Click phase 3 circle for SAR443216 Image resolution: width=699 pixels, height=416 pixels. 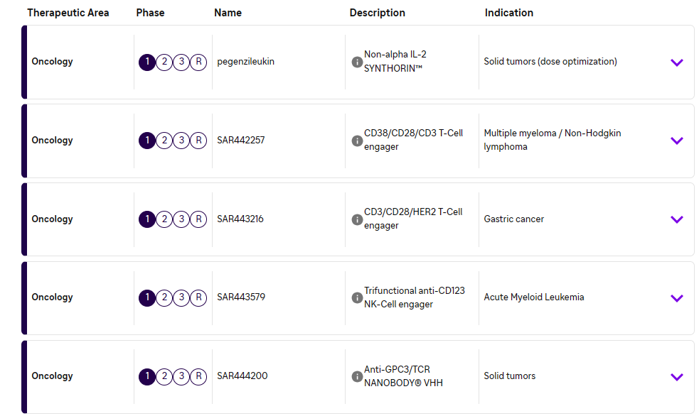tap(181, 219)
